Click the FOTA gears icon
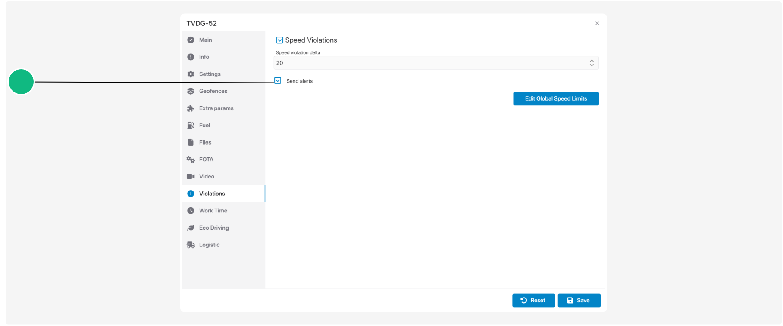783x326 pixels. point(191,160)
